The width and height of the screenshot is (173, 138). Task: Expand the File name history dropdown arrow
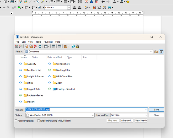tap(146, 110)
